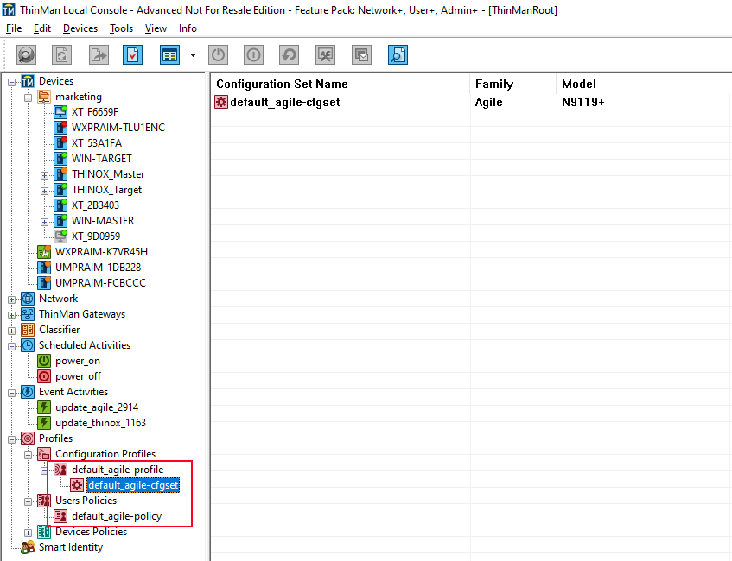Expand the WIN-MASTER device
The image size is (732, 561).
tap(44, 222)
